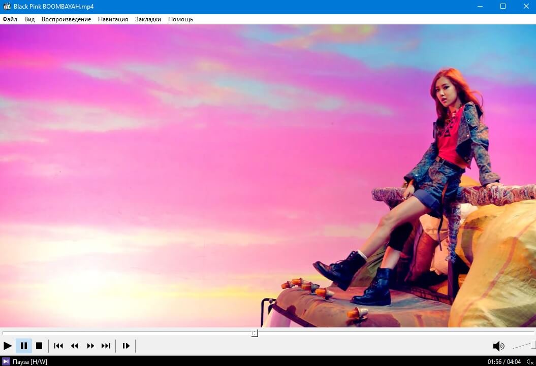Mute audio with the speaker icon

click(498, 346)
